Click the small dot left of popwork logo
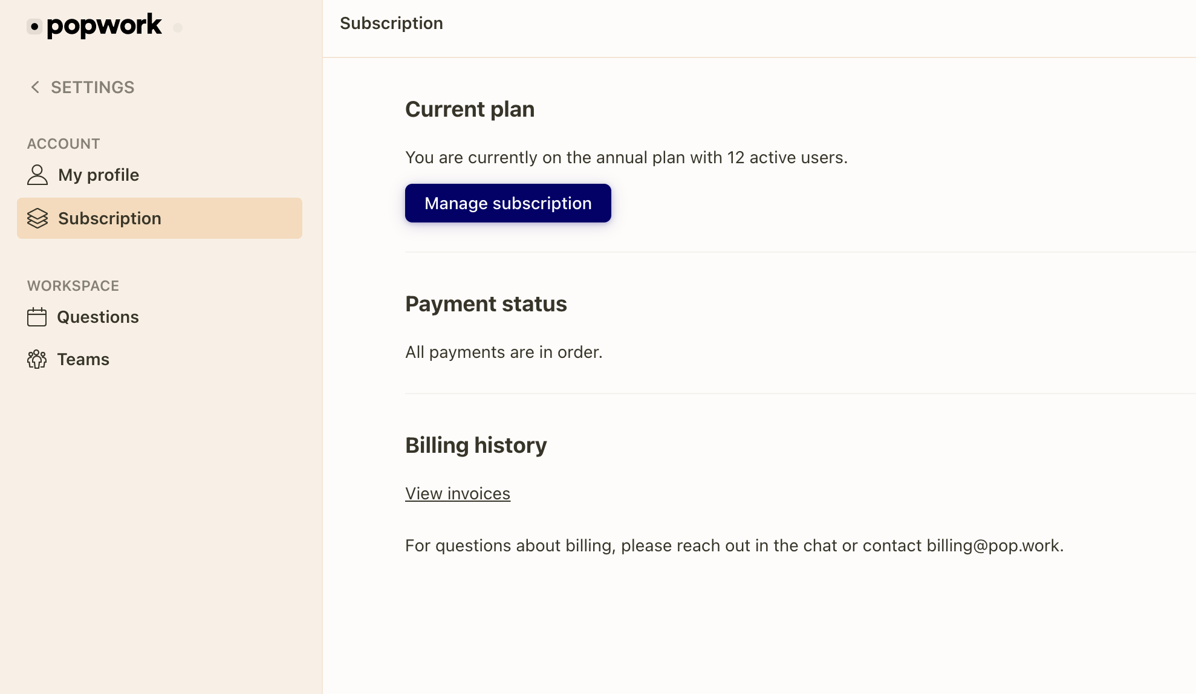Screen dimensions: 1196x694 coord(33,27)
